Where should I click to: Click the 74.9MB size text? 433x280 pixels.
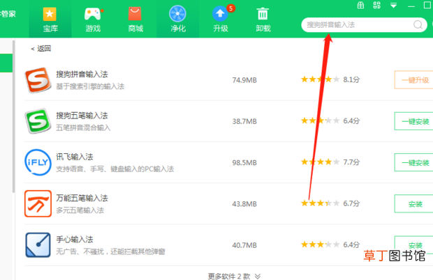[244, 80]
